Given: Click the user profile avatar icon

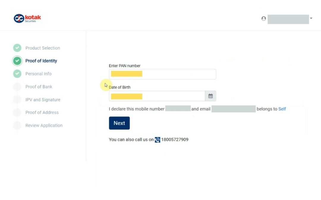Looking at the screenshot, I should pos(264,19).
